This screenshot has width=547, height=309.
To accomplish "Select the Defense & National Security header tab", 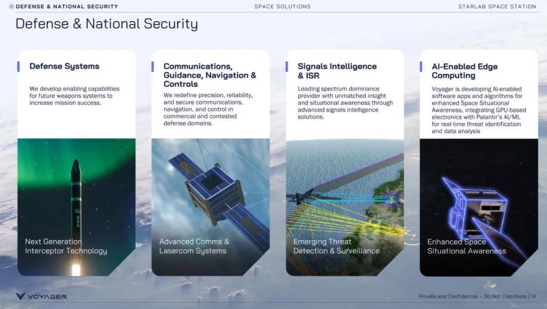I will pos(67,7).
